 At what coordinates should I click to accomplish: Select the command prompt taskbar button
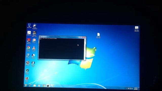point(48,86)
